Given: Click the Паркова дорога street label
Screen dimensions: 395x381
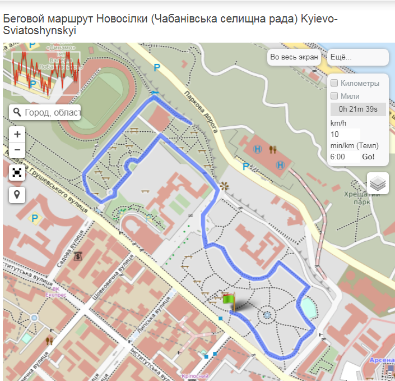Looking at the screenshot, I should click(201, 112).
